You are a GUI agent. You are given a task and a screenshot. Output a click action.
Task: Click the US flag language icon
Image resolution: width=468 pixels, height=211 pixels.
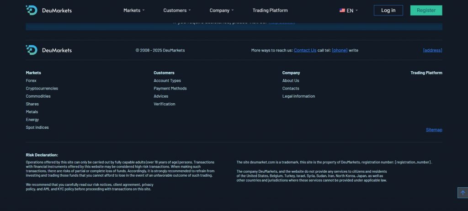pyautogui.click(x=342, y=11)
